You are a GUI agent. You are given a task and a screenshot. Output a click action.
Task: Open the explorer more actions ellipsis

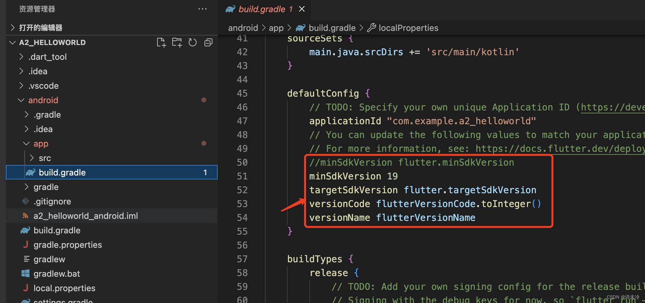coord(203,9)
